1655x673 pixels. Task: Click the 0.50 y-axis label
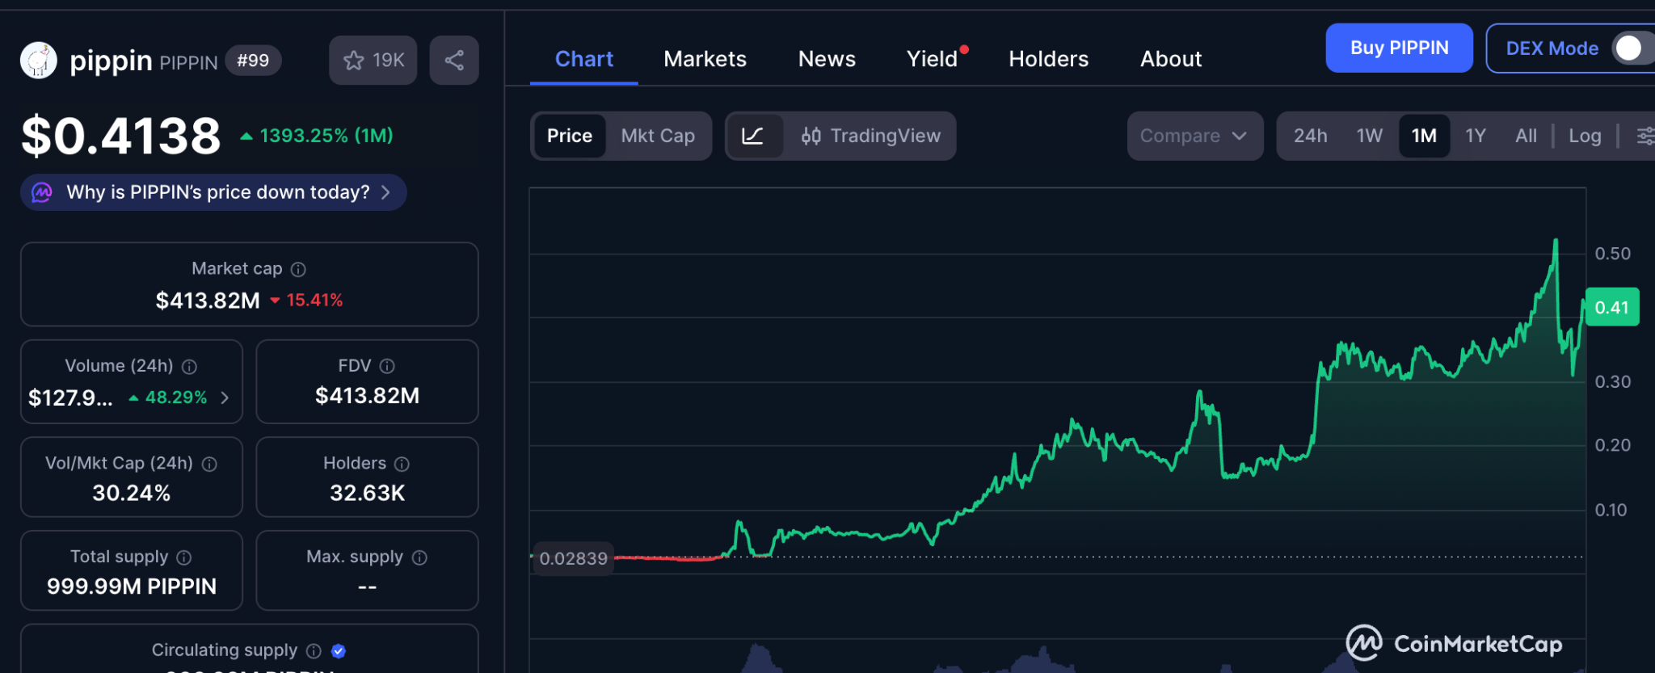[1613, 254]
